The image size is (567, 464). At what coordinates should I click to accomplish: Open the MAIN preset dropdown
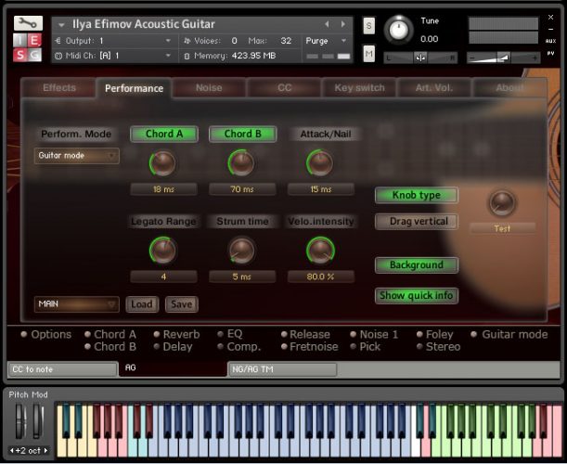pyautogui.click(x=77, y=304)
